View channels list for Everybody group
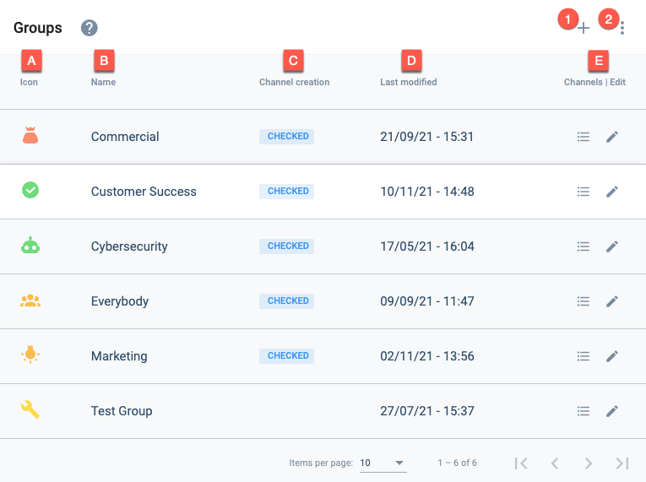The width and height of the screenshot is (646, 482). tap(583, 301)
